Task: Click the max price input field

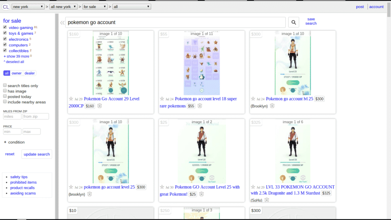Action: pyautogui.click(x=31, y=131)
